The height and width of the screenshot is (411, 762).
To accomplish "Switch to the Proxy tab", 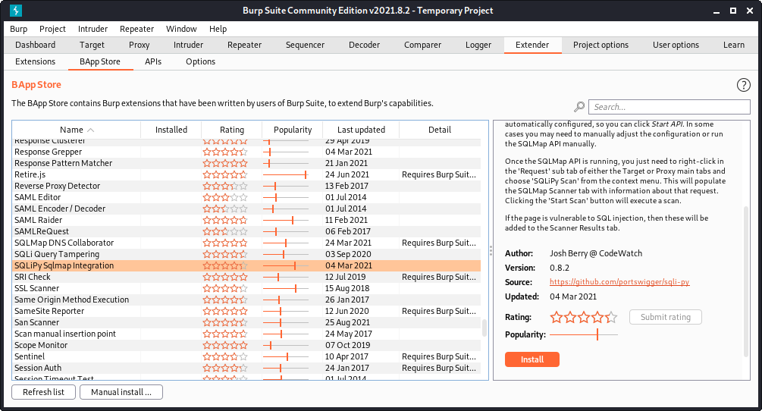I will (x=139, y=45).
